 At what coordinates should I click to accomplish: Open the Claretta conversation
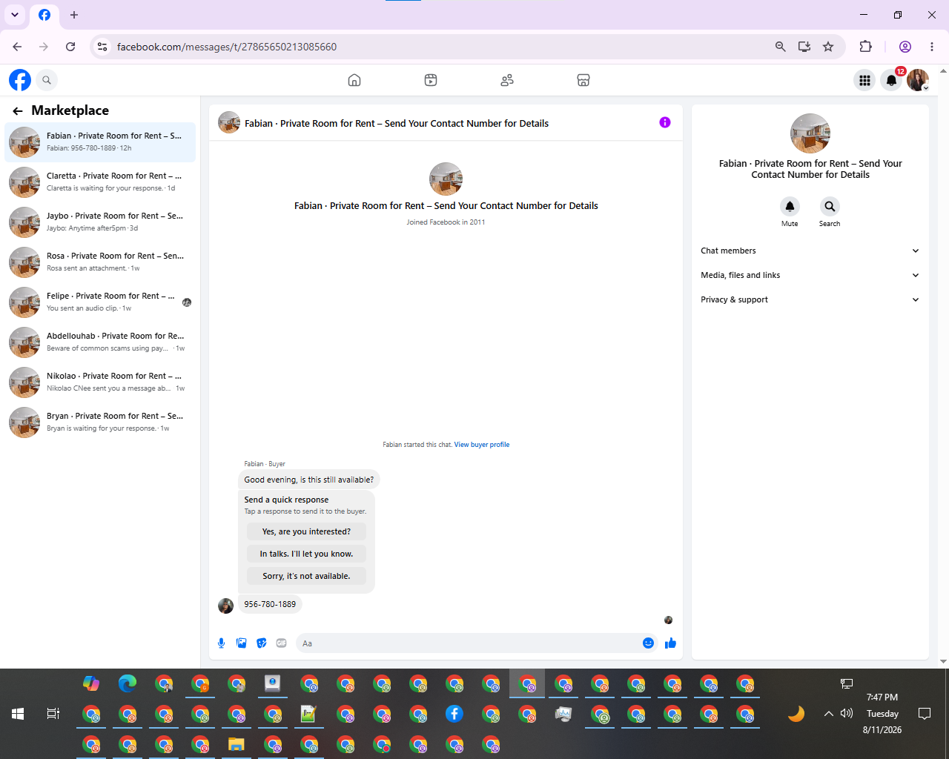(x=100, y=182)
